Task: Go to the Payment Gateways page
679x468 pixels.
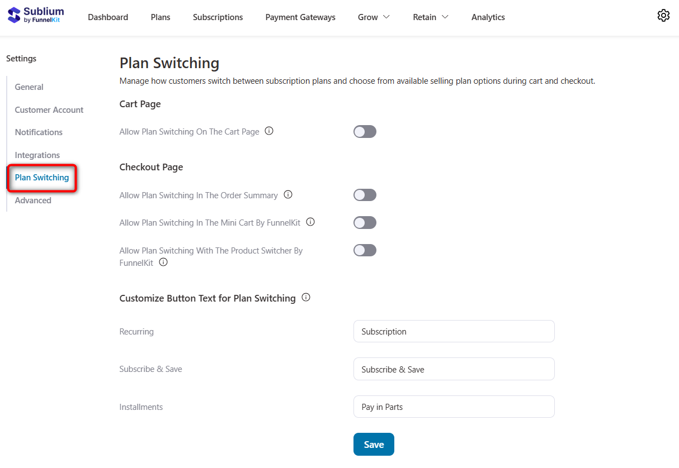Action: (300, 17)
